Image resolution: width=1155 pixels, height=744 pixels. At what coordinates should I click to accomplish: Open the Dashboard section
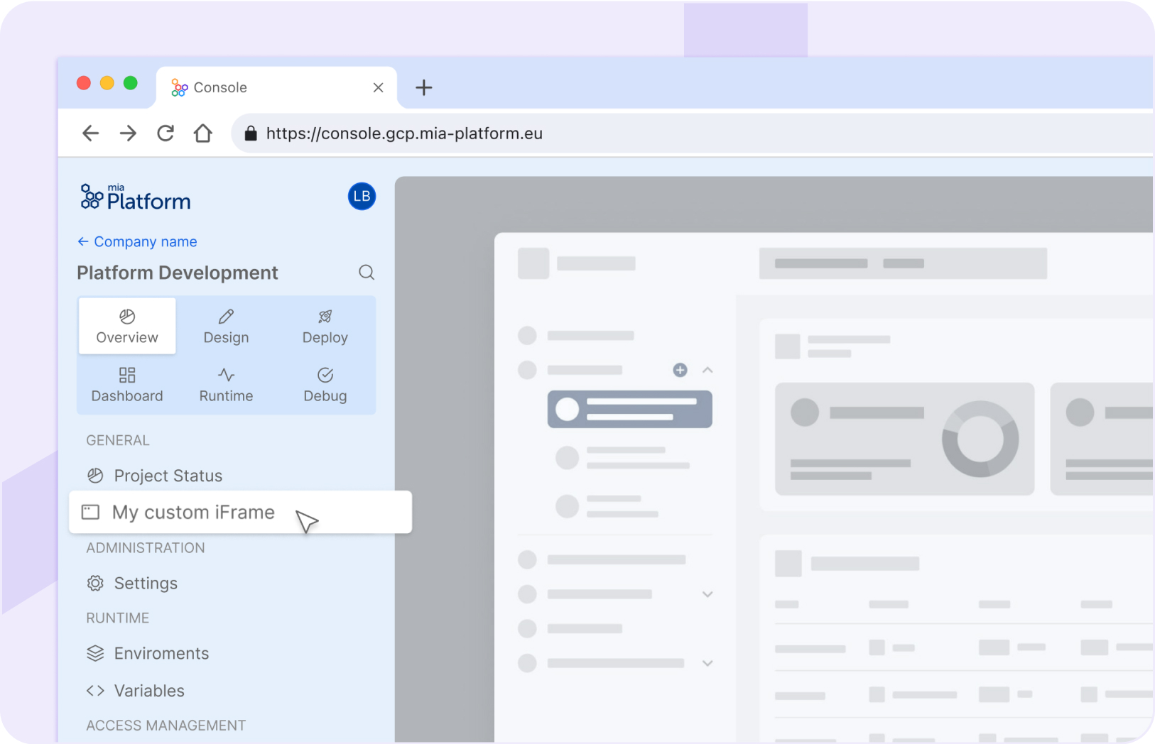[126, 385]
